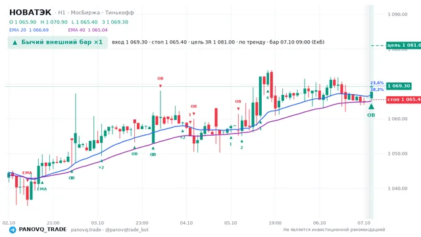Click the 1 050.00 price axis label
The image size is (421, 237).
(x=397, y=153)
